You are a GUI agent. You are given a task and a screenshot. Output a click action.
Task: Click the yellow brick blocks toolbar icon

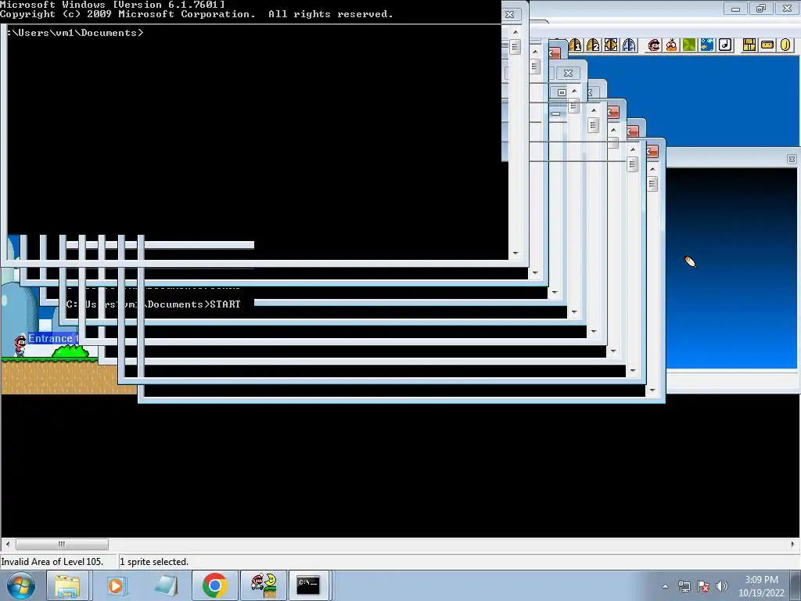pyautogui.click(x=749, y=45)
